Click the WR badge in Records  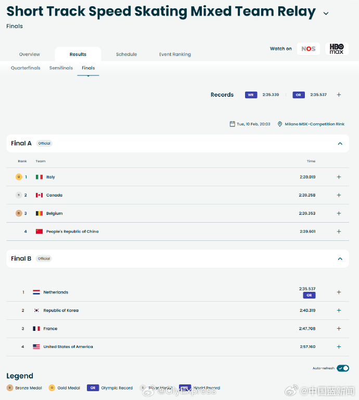coord(251,95)
